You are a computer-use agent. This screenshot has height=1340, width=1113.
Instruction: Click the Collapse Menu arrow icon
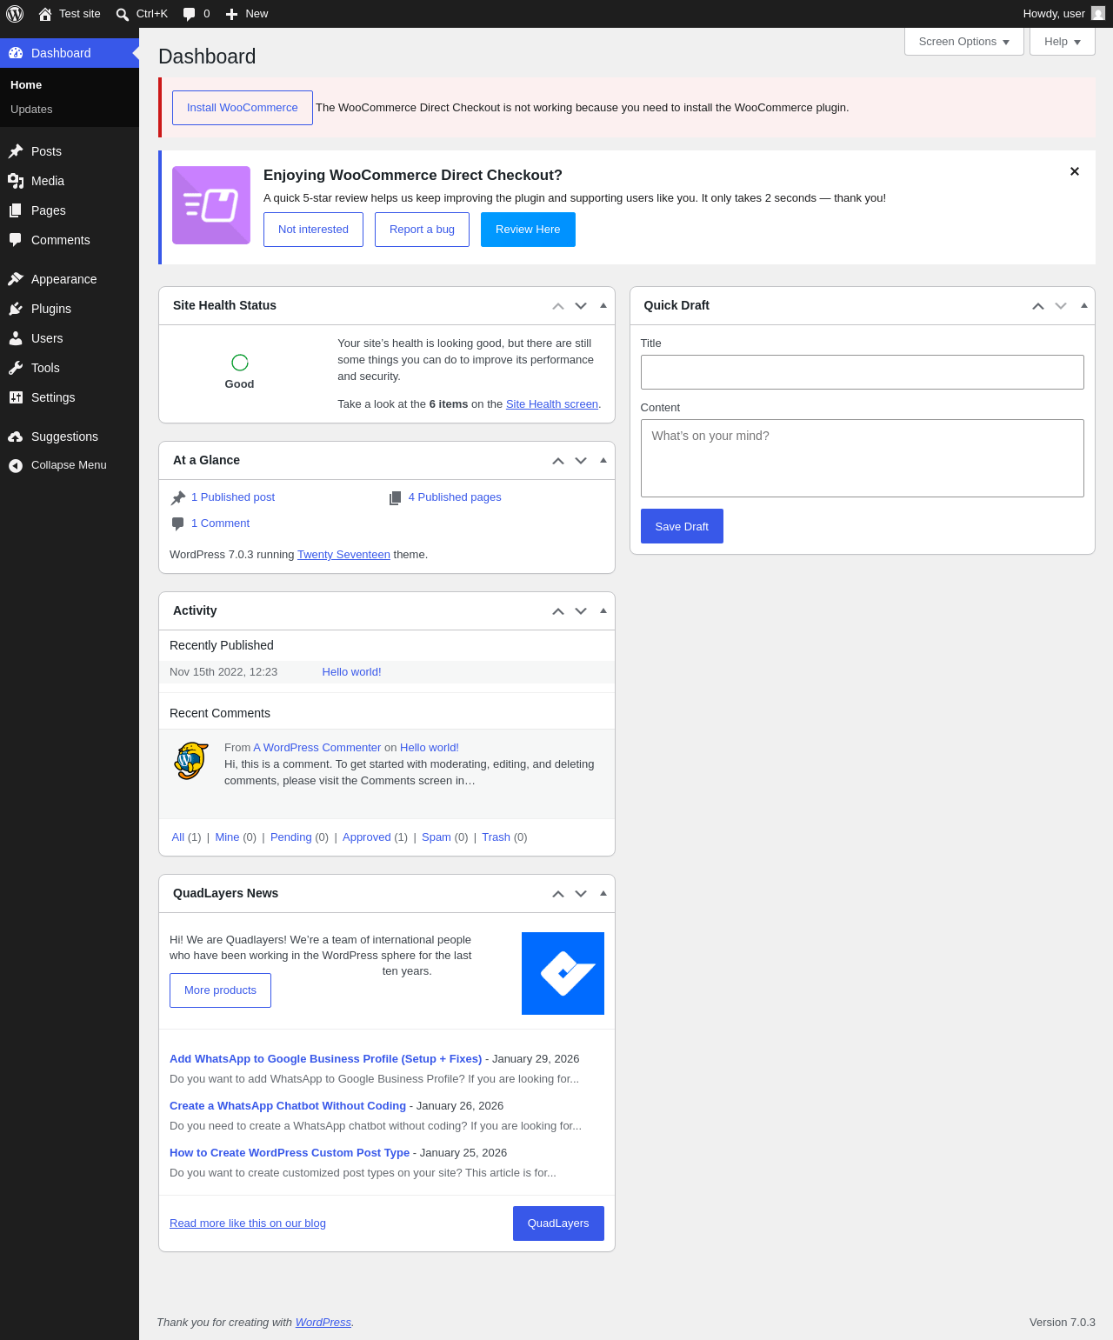coord(16,465)
